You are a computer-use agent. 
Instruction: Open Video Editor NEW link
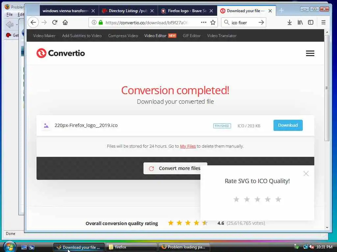pos(160,35)
